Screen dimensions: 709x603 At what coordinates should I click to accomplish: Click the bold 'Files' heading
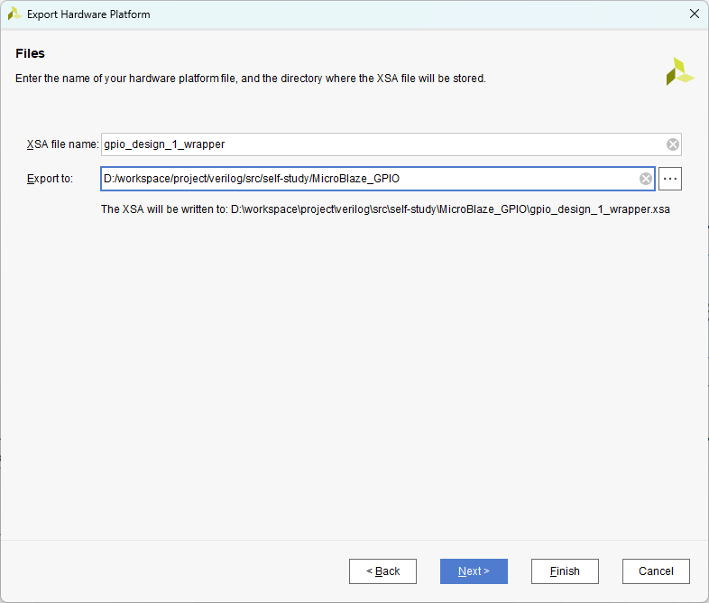pyautogui.click(x=31, y=54)
